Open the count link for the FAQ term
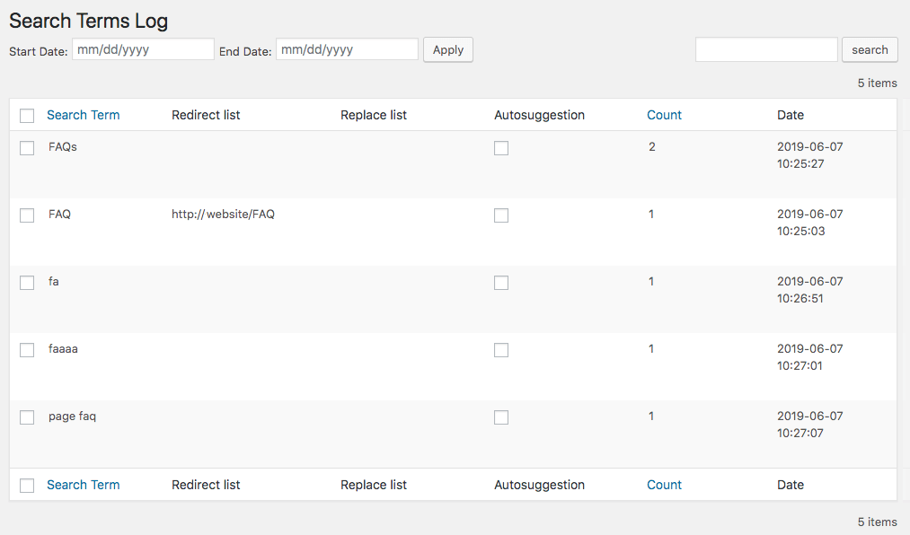Viewport: 910px width, 535px height. point(651,215)
